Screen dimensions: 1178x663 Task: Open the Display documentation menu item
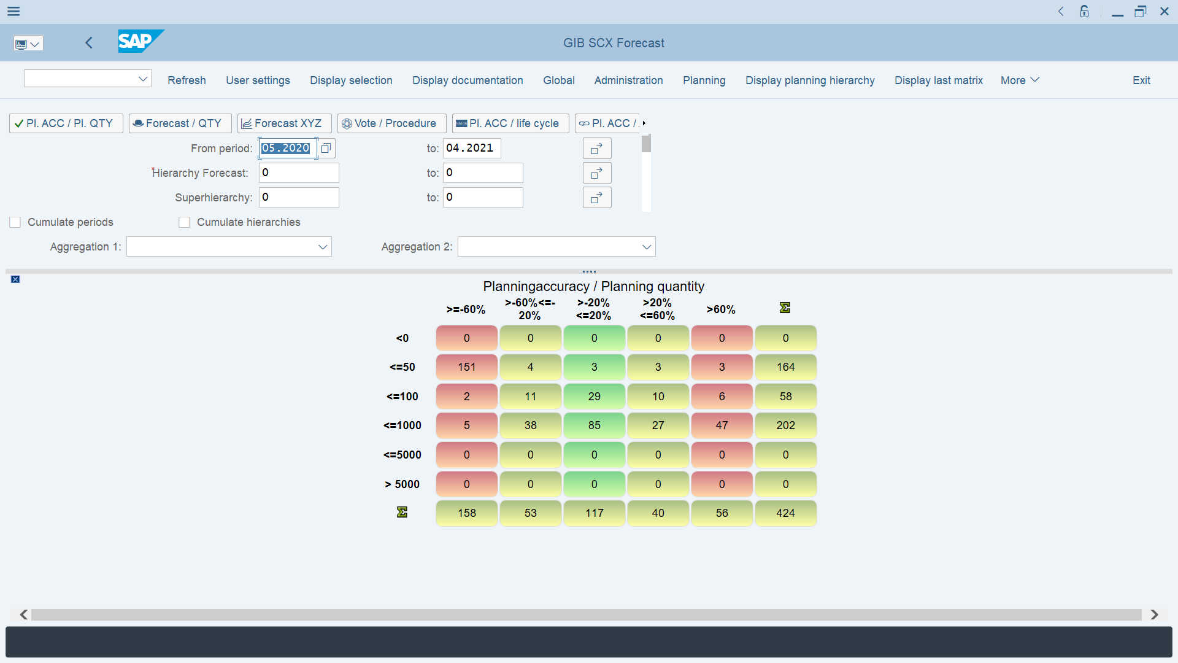coord(468,80)
